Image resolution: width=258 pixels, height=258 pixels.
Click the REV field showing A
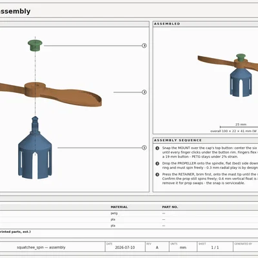coord(157,248)
